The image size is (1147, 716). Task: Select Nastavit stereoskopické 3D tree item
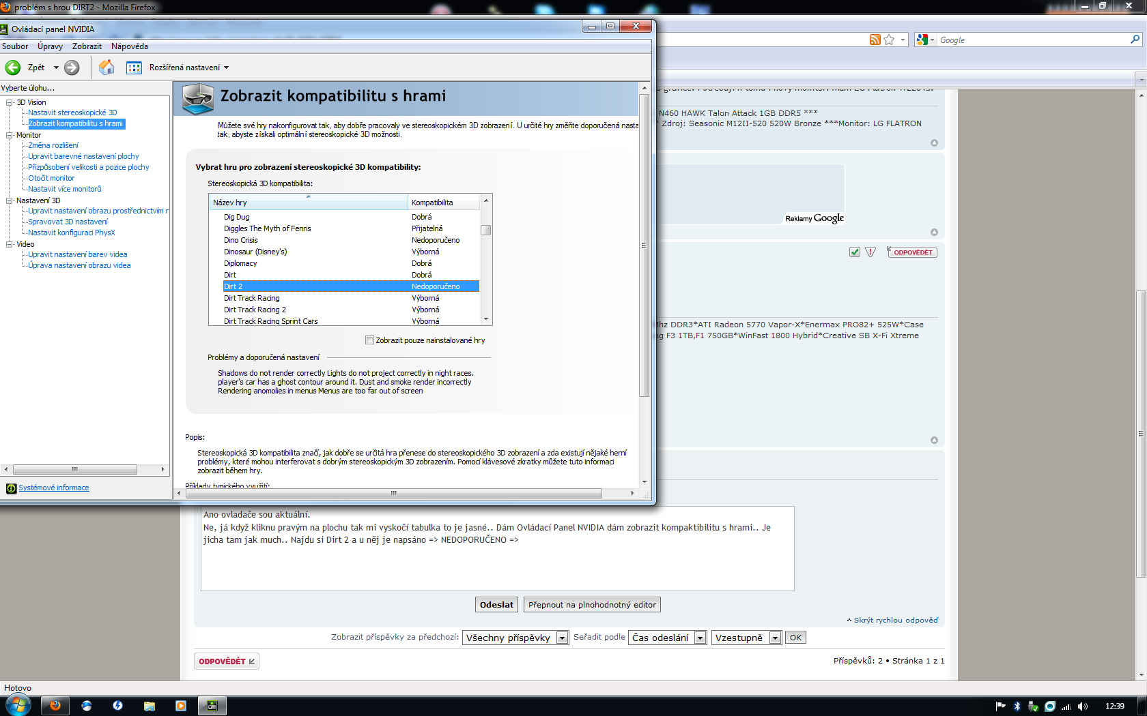[72, 113]
